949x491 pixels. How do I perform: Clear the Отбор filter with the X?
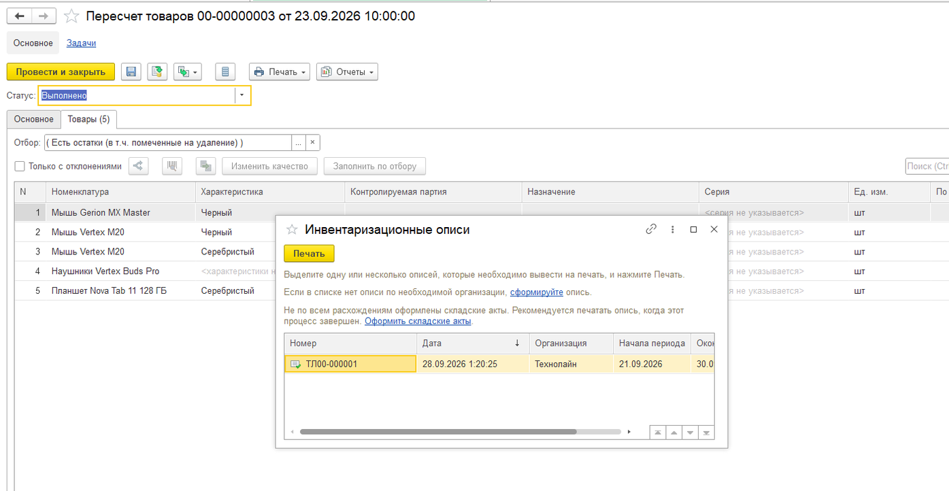coord(312,142)
